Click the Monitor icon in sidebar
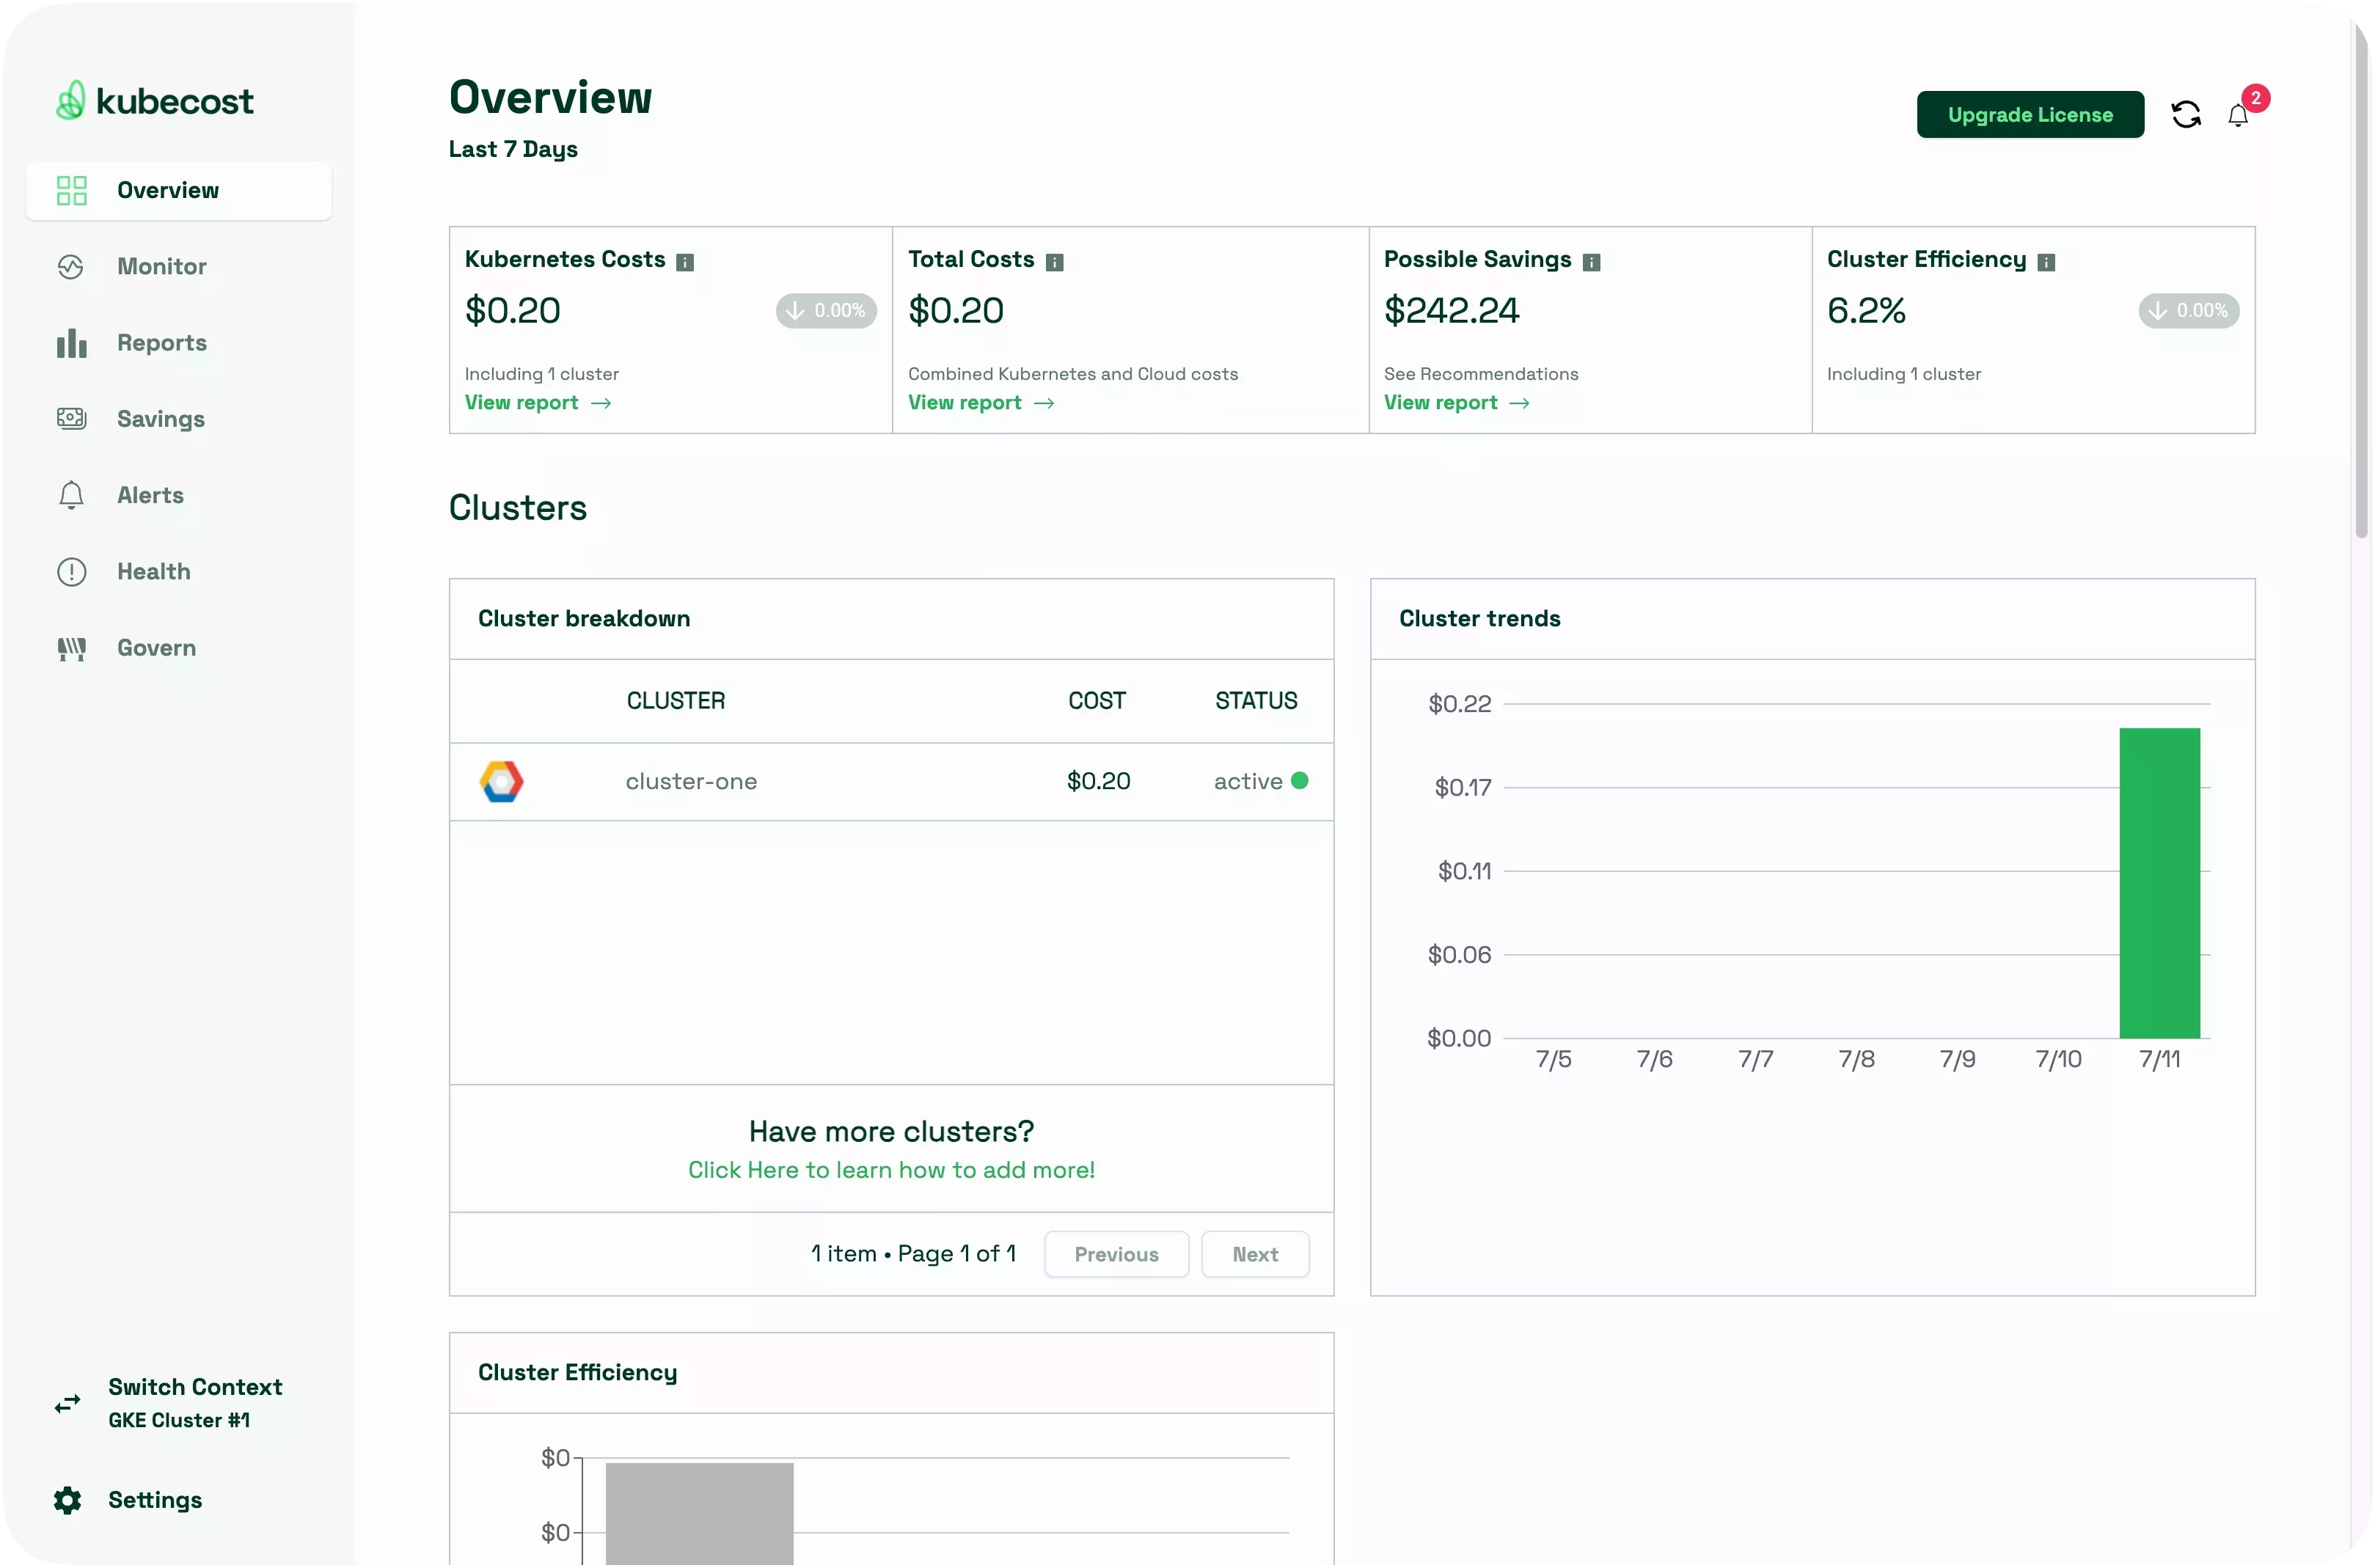The width and height of the screenshot is (2375, 1568). tap(70, 266)
